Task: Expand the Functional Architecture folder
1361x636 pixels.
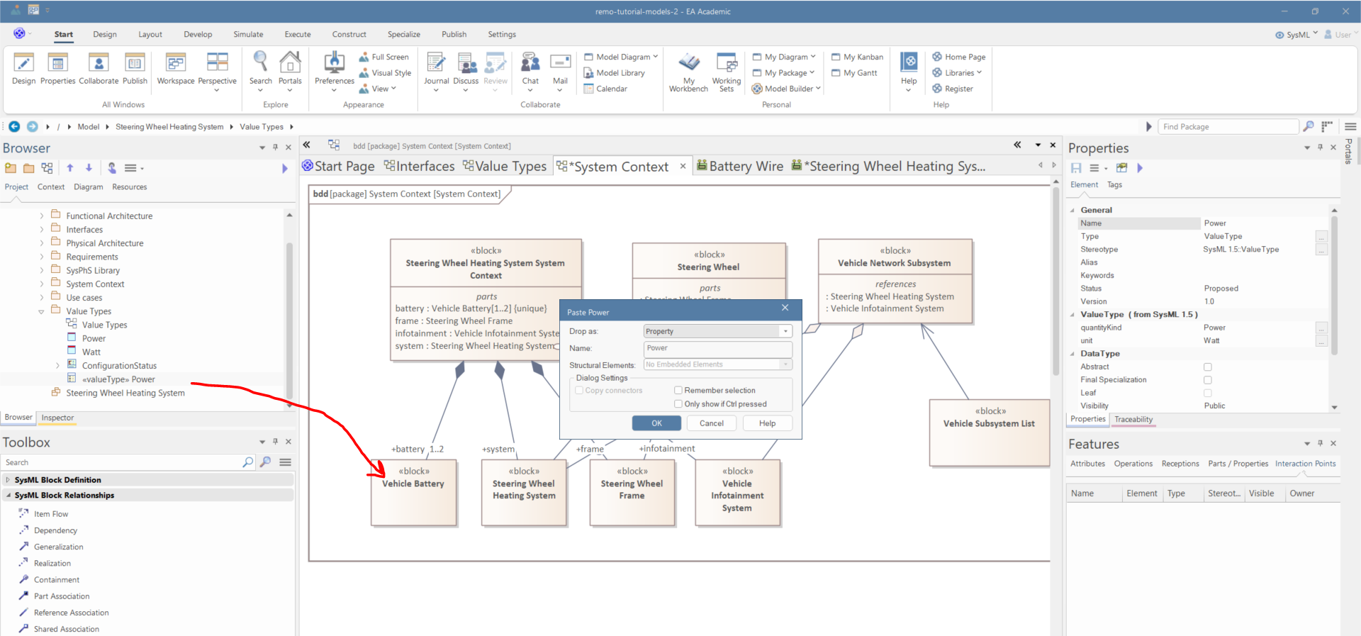Action: point(42,216)
